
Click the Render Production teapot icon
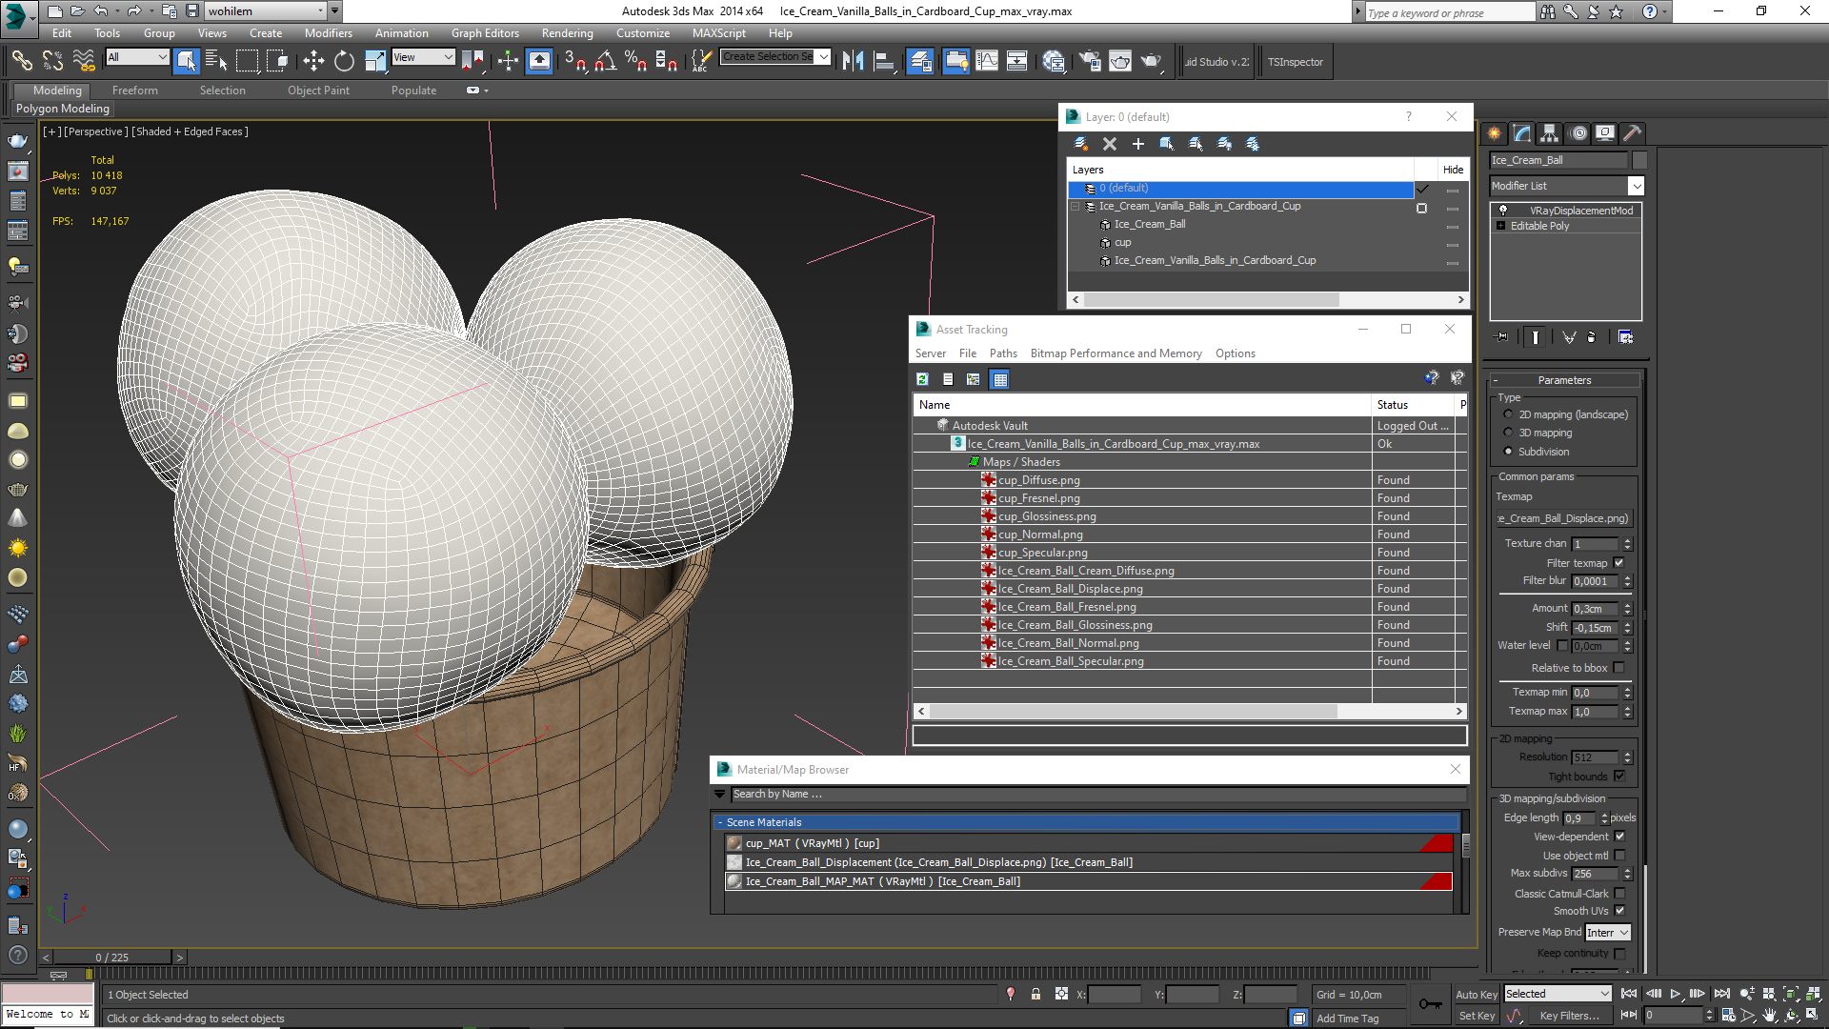point(1152,61)
